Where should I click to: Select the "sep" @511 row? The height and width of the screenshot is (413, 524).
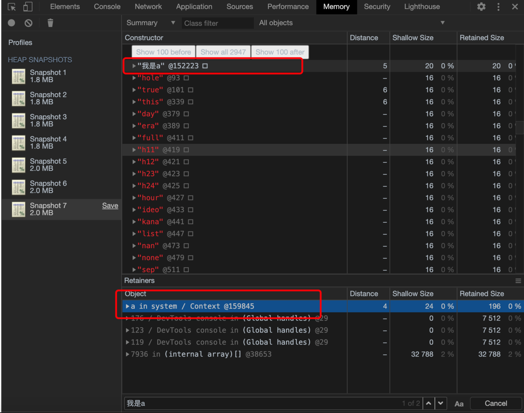319,270
